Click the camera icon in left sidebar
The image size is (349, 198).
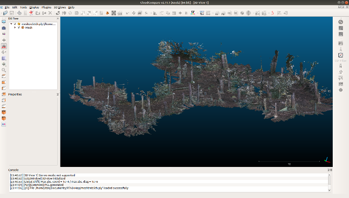(x=4, y=28)
